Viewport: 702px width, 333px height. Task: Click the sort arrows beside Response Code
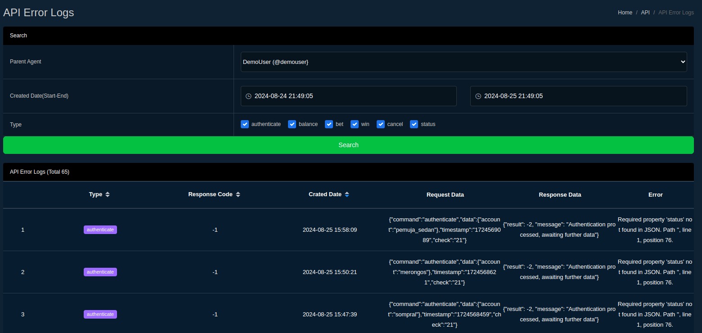[x=238, y=194]
